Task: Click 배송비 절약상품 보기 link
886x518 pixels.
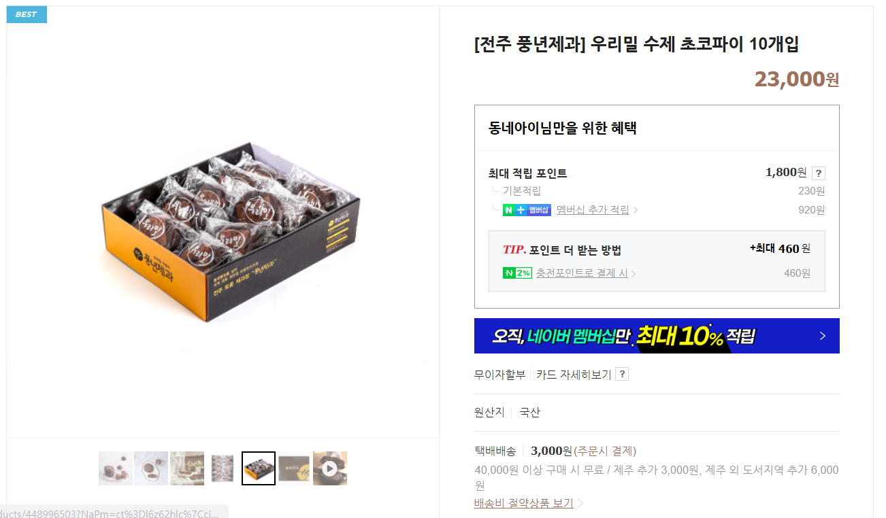Action: click(x=524, y=503)
